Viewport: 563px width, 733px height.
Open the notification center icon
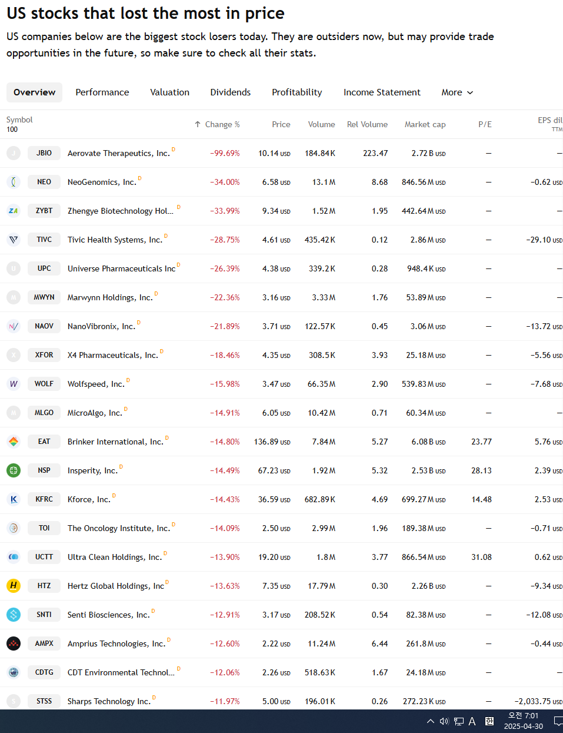(558, 721)
